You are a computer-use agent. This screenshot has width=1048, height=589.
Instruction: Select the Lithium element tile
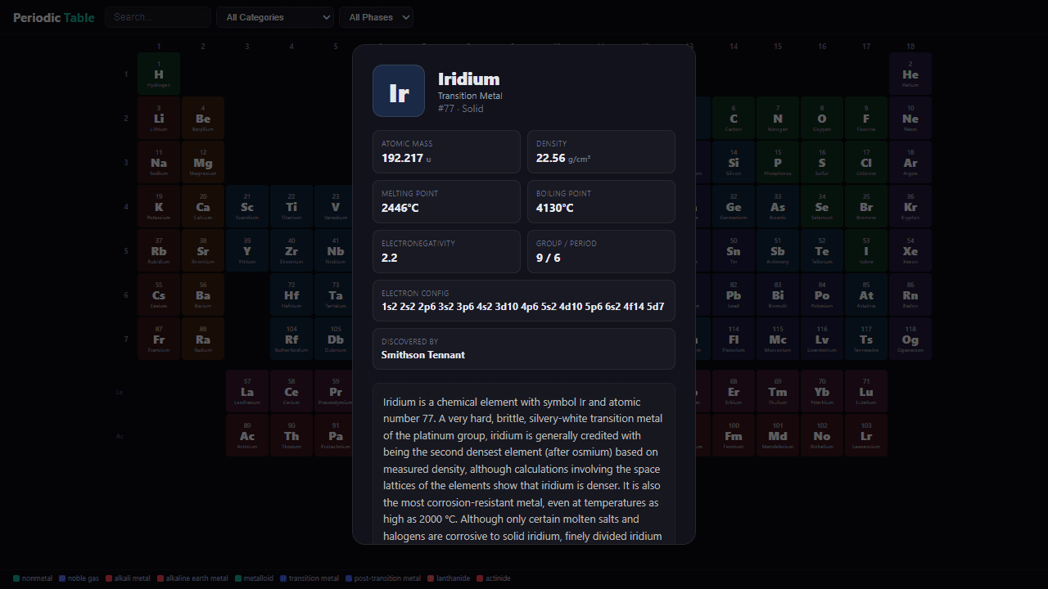point(159,118)
